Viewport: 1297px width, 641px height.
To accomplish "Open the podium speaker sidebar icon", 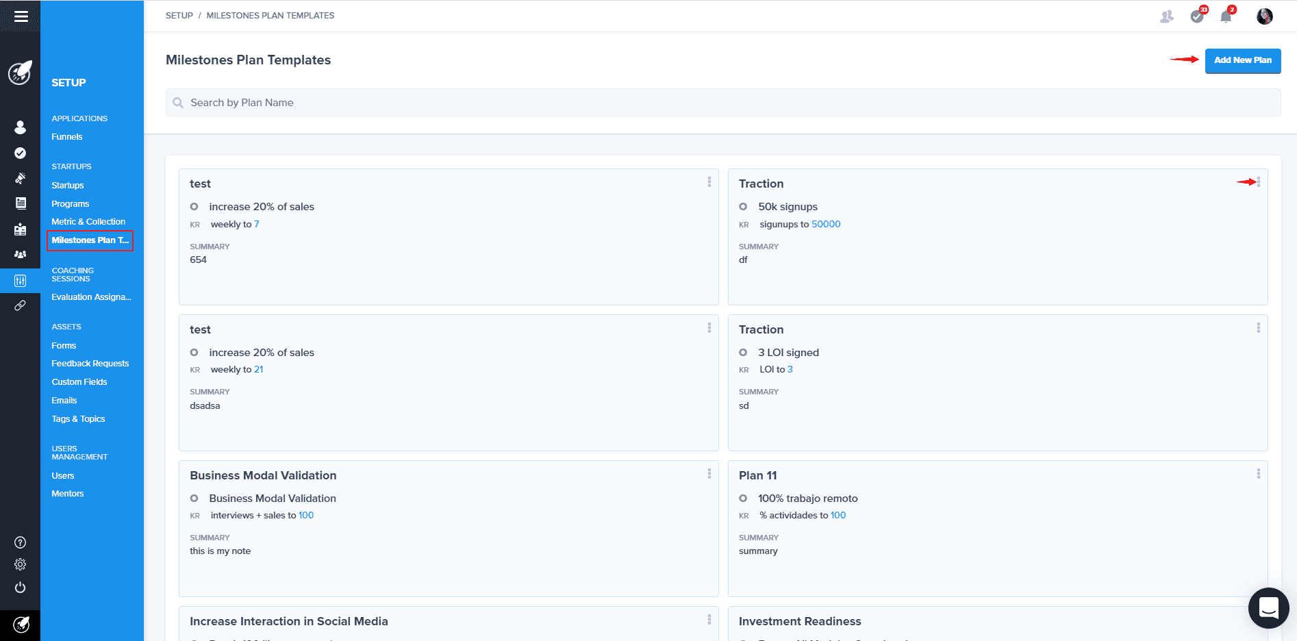I will (21, 229).
